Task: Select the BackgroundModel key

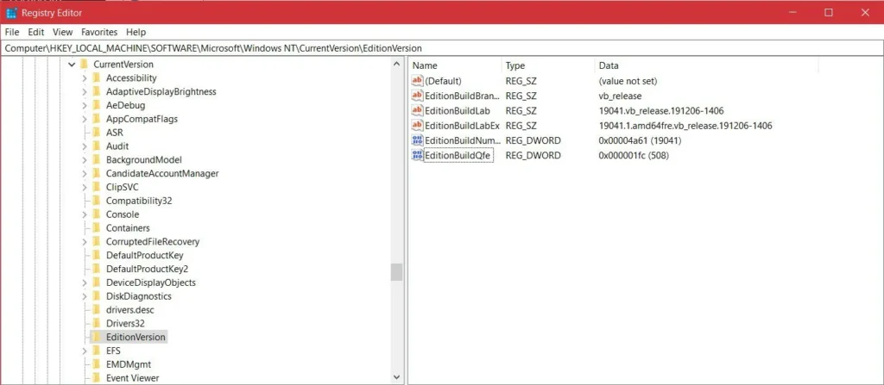Action: 144,160
